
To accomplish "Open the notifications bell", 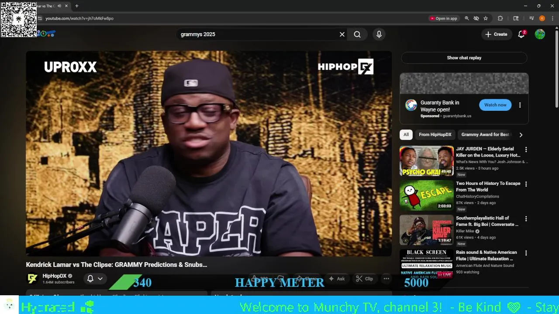I will [x=521, y=34].
